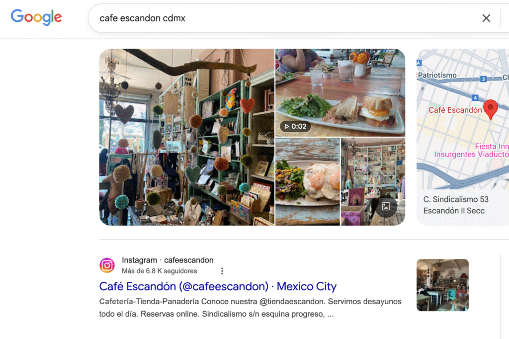Screen dimensions: 509x339
Task: Click the search field text 'cafe escandon cdmx'
Action: [142, 18]
